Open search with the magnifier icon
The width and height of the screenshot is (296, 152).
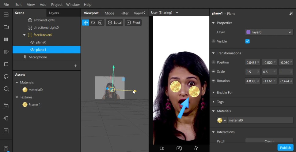pos(6,89)
